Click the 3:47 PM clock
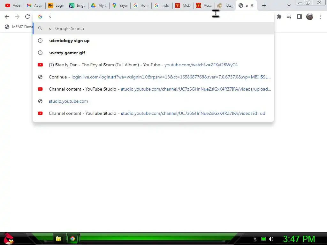The image size is (327, 245). (299, 239)
